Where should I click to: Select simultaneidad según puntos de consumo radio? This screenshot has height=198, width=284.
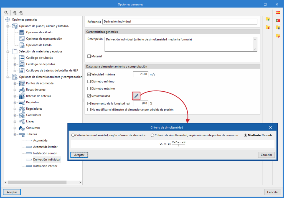[x=152, y=135]
